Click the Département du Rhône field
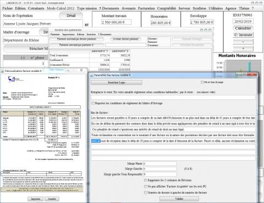The width and height of the screenshot is (264, 203). point(26,40)
